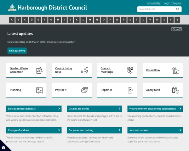Open the Pay for it link
The width and height of the screenshot is (189, 151).
pyautogui.click(x=61, y=90)
